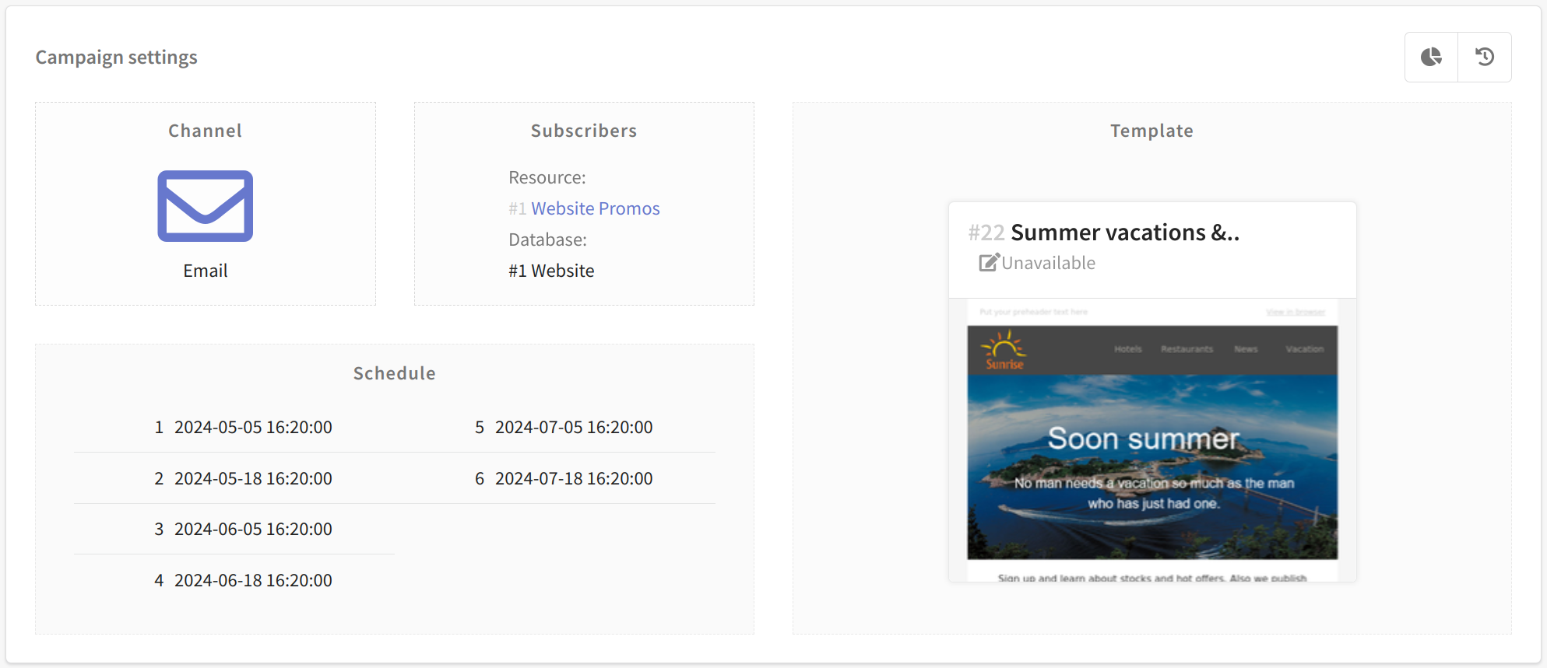
Task: Click the edit icon beside Unavailable
Action: click(989, 263)
